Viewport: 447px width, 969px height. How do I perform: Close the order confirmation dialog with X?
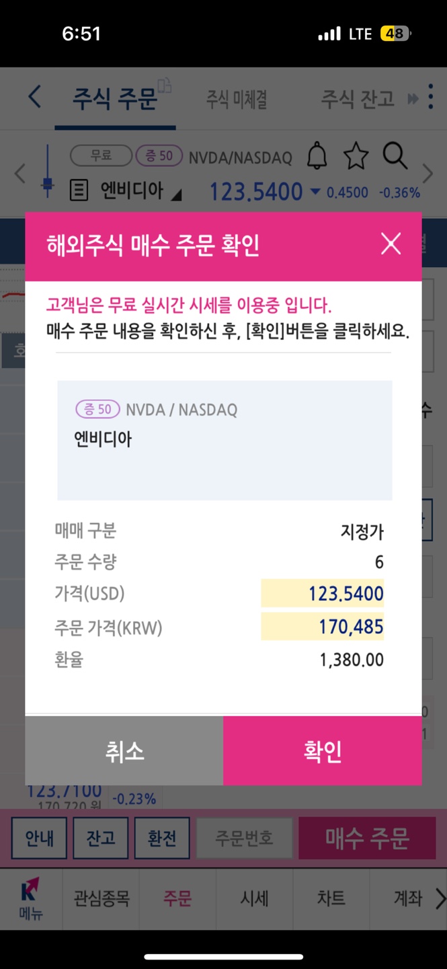(391, 244)
